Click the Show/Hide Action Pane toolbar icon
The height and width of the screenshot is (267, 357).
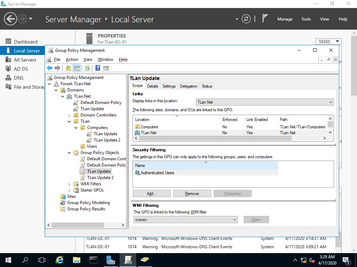[x=106, y=68]
